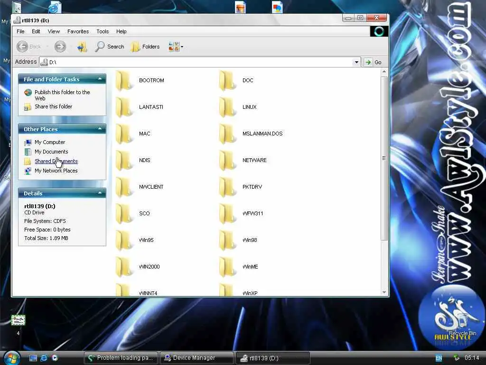Launch Internet Explorer from quick launch

(44, 358)
